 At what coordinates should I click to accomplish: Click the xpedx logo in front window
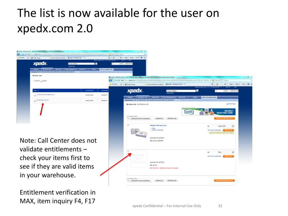pos(135,91)
